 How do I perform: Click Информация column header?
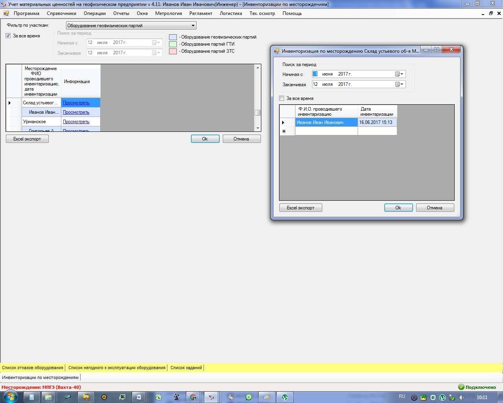(x=81, y=81)
